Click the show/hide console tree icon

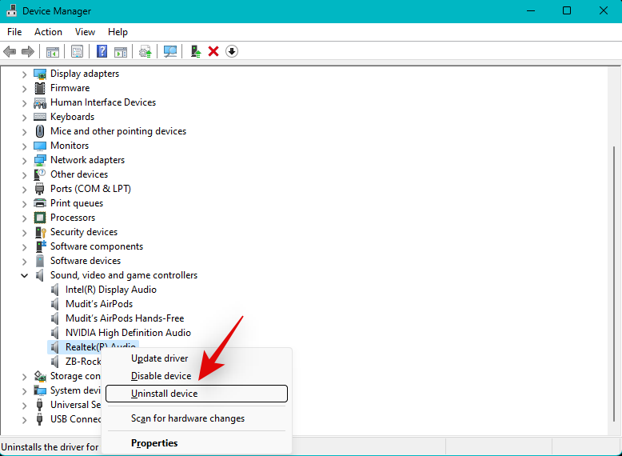click(53, 51)
